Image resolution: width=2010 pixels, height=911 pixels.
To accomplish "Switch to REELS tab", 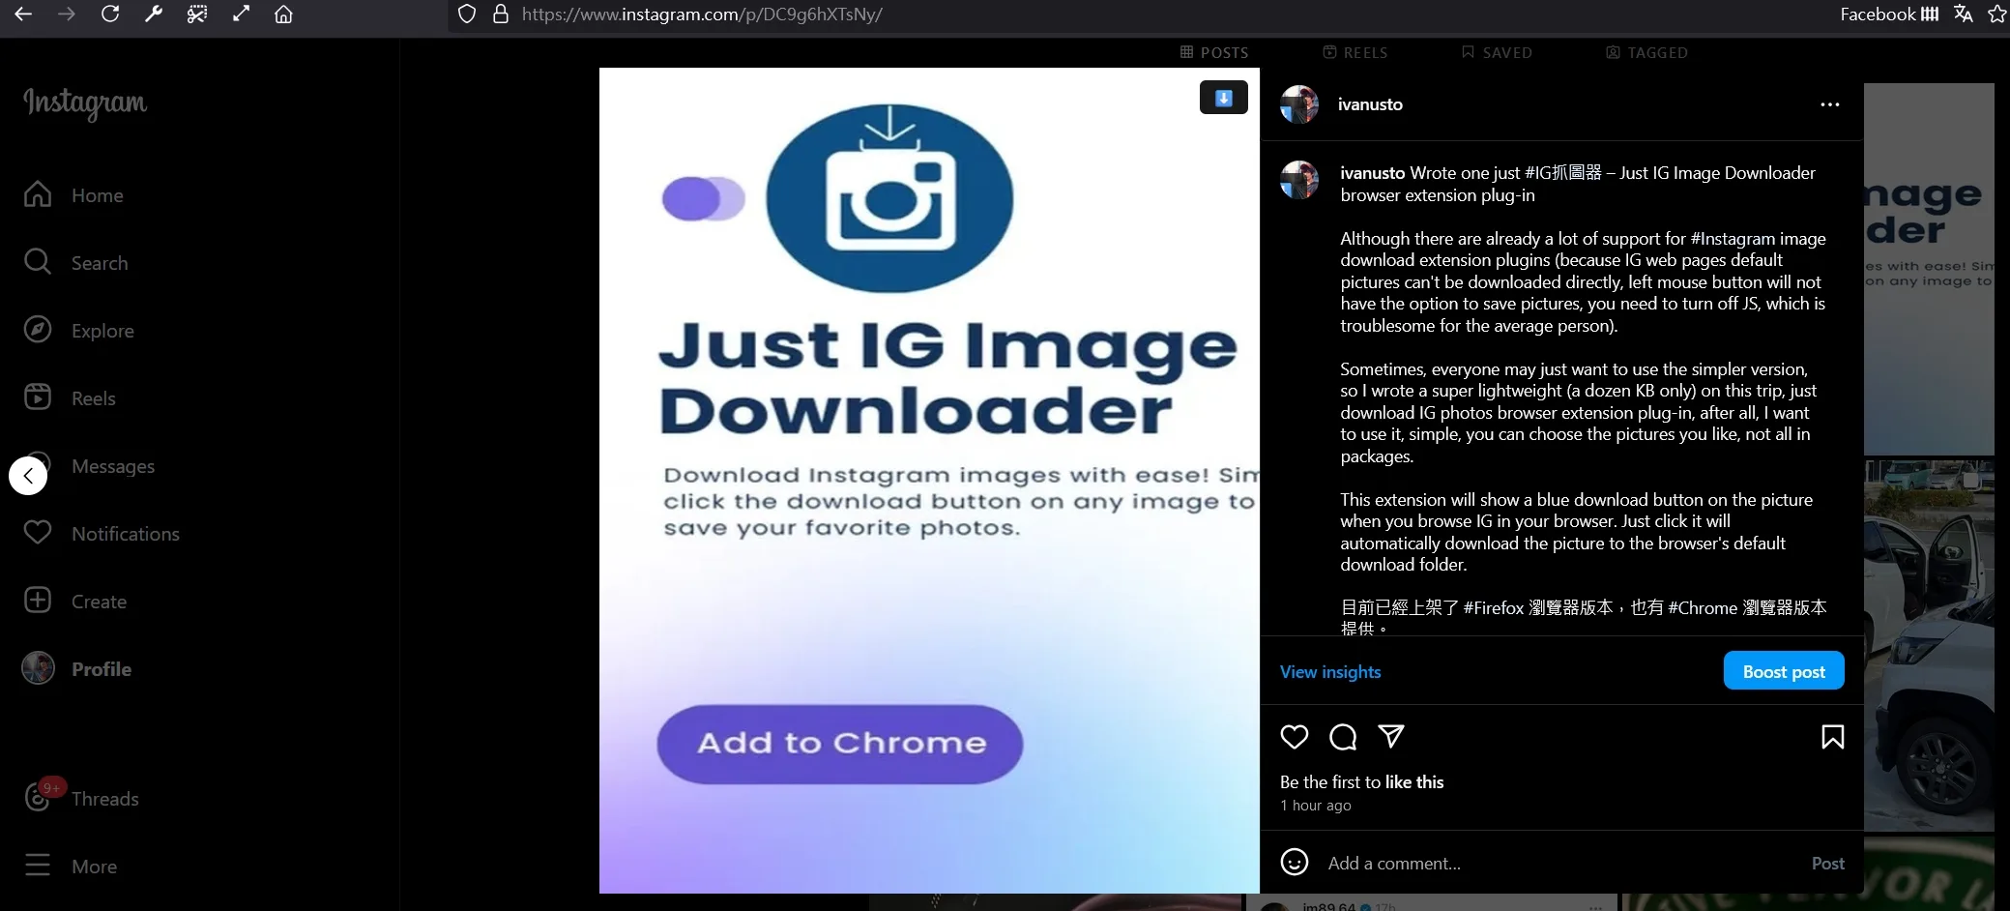I will click(1355, 52).
